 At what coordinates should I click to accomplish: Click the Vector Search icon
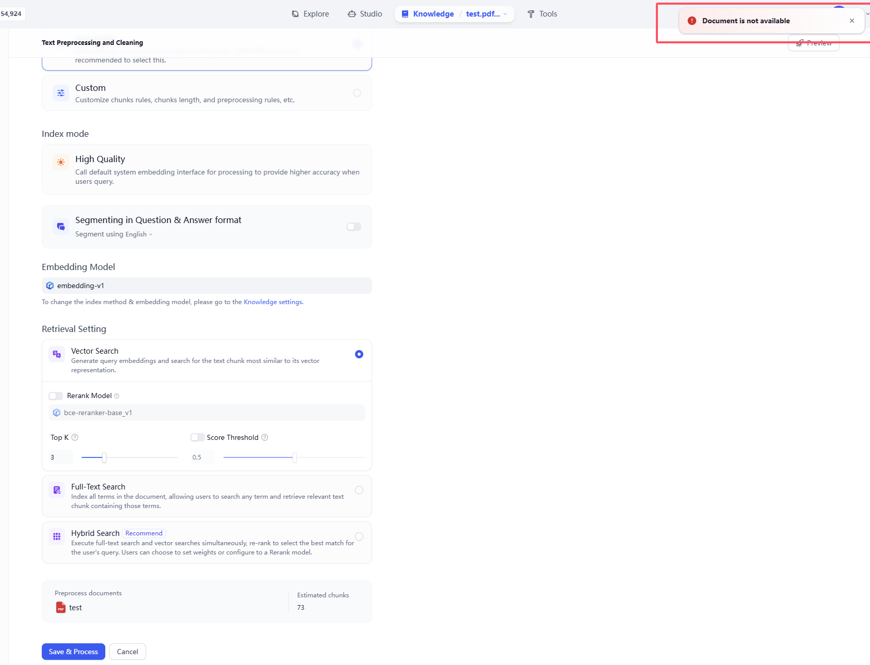point(57,354)
